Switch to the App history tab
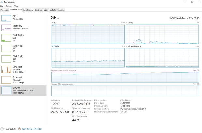 (x=28, y=10)
